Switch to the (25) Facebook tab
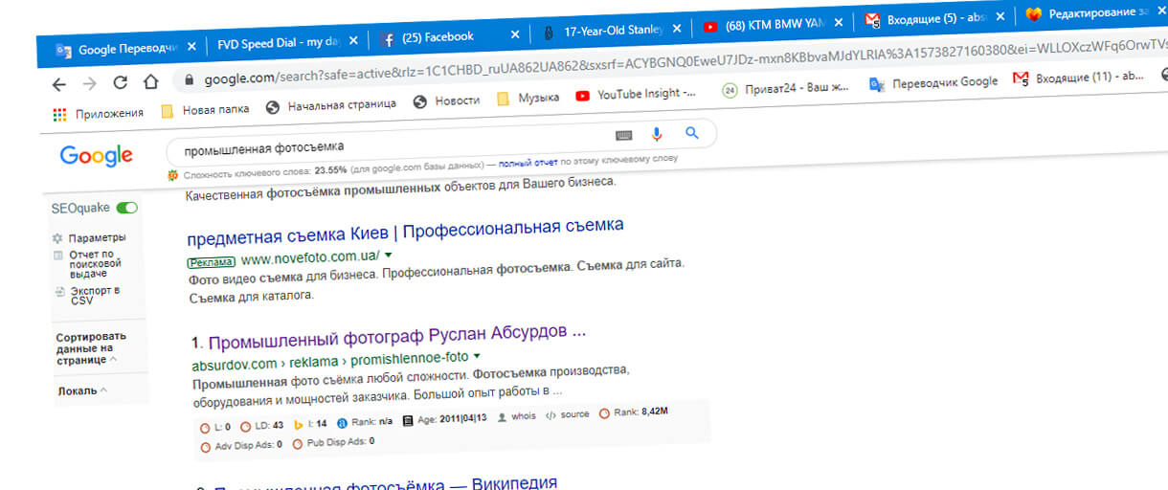 tap(438, 36)
